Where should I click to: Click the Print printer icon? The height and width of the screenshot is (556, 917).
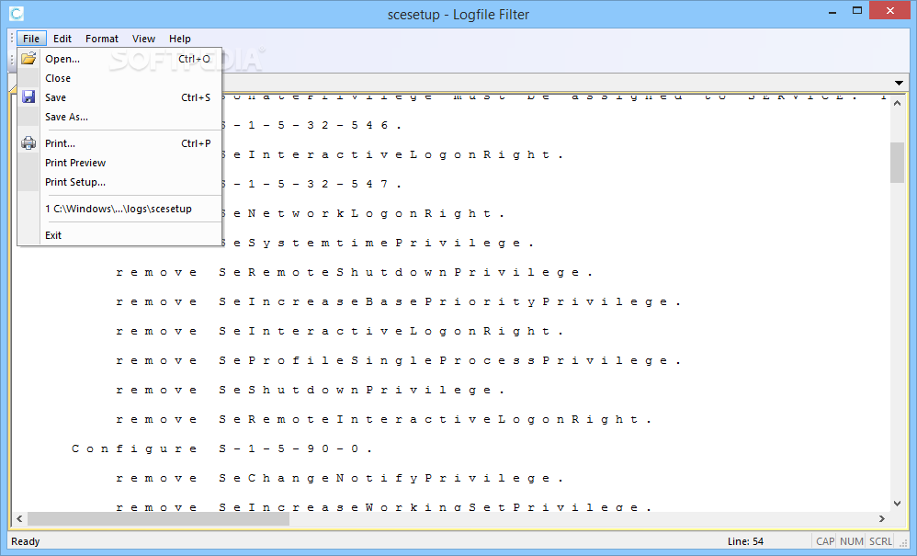[28, 142]
